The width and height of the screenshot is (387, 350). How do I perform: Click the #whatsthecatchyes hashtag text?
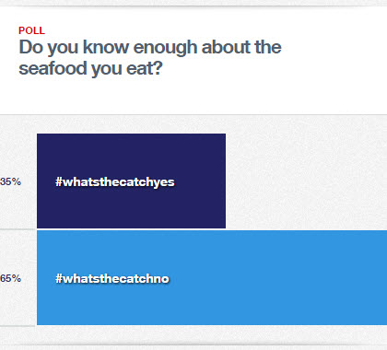(x=115, y=181)
